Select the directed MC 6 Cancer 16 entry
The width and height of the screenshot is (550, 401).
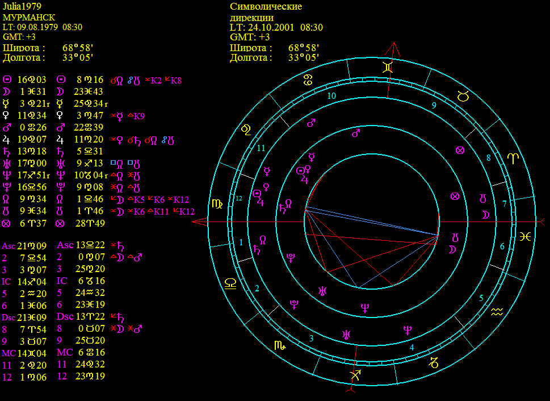pos(81,352)
